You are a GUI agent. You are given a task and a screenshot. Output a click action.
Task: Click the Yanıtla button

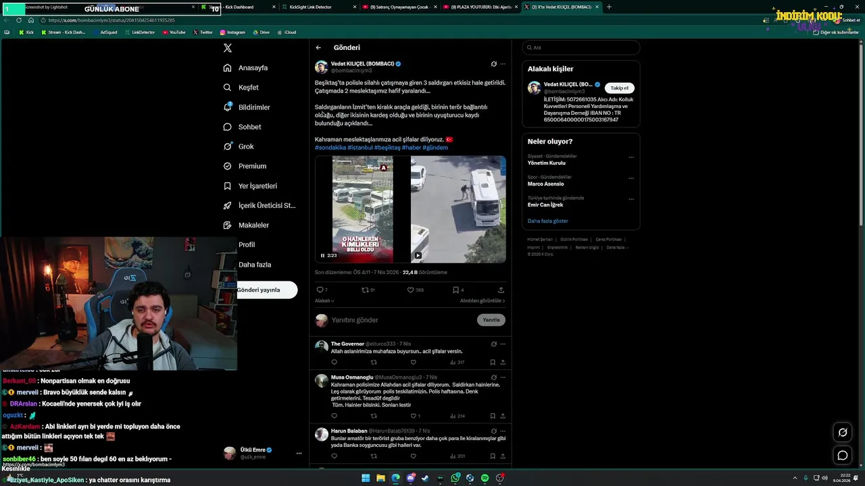click(x=491, y=320)
